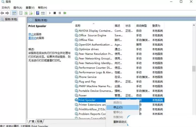Viewport: 196px width, 127px height.
Task: Click the Forward arrow toolbar icon
Action: (7, 13)
